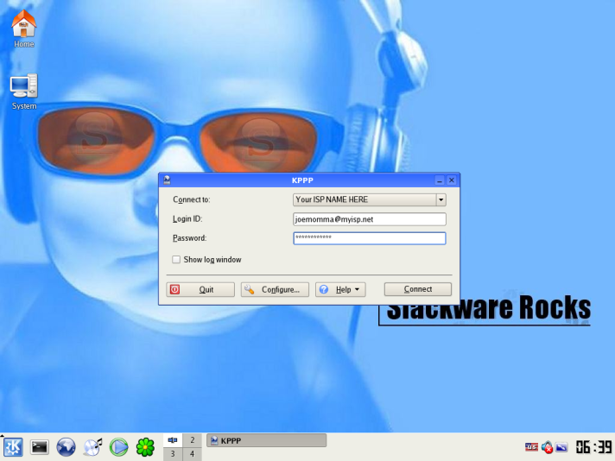Launch the ICQ green flower icon
The image size is (615, 461).
click(145, 447)
